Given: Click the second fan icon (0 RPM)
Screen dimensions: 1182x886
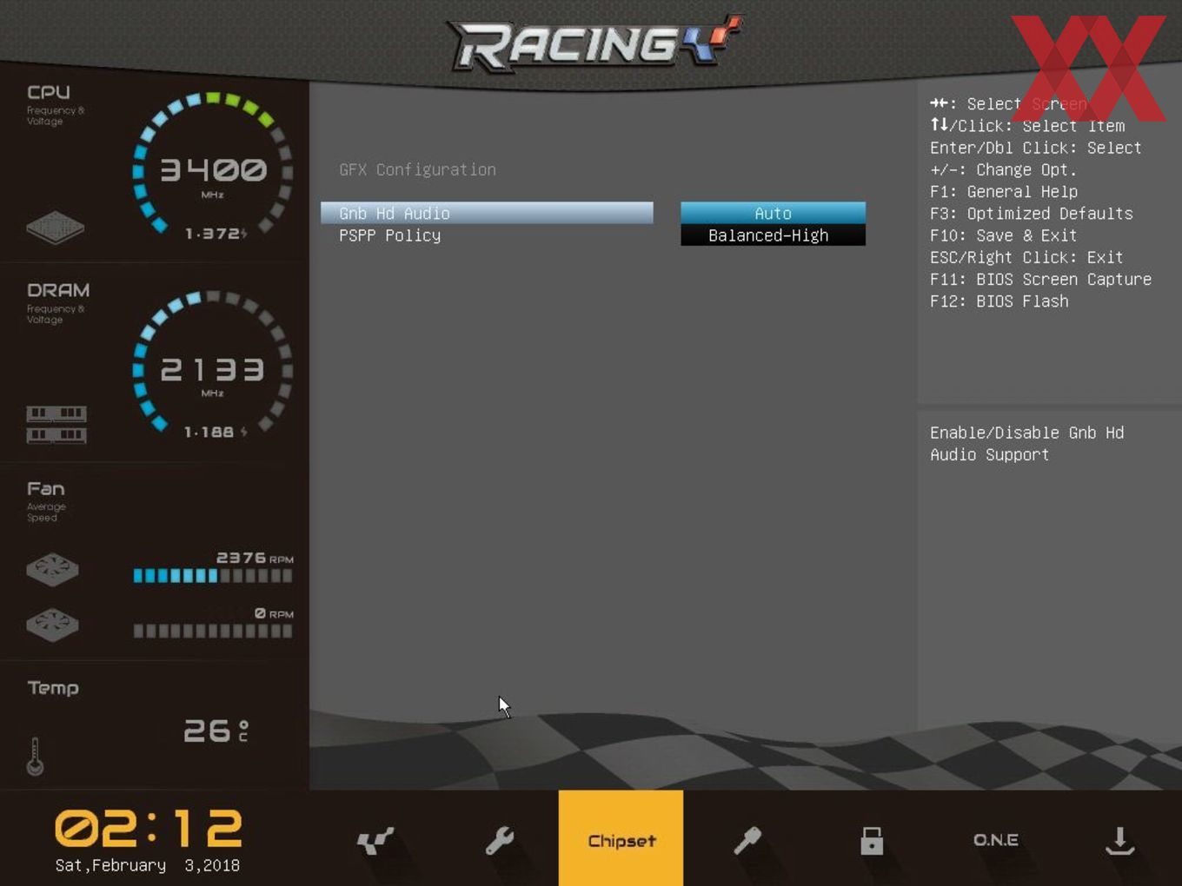Looking at the screenshot, I should pos(52,625).
